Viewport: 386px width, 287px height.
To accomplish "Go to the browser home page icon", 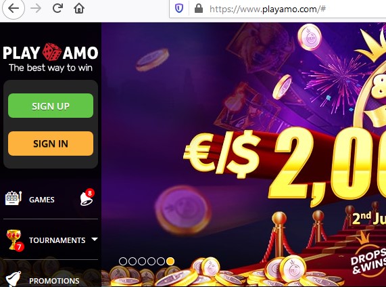I will (x=79, y=8).
